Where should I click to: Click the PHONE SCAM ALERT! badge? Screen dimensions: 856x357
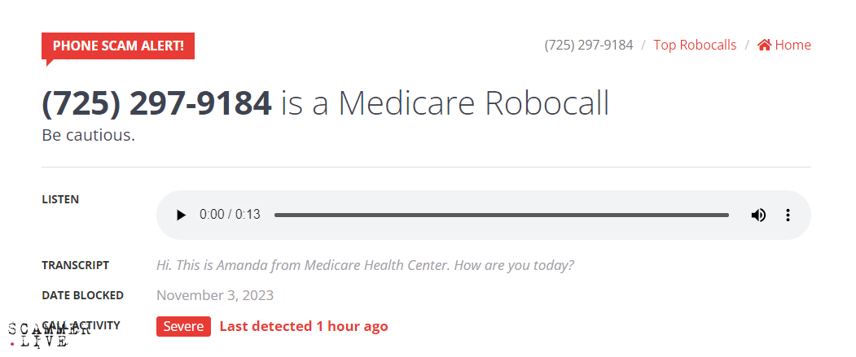[118, 46]
